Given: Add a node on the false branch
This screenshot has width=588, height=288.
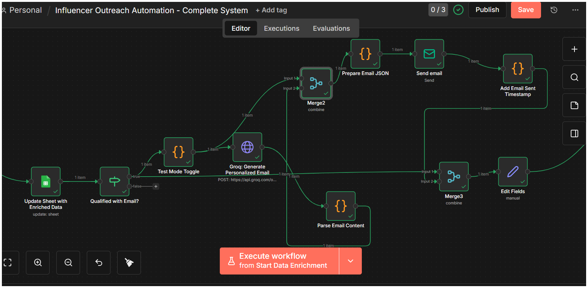Looking at the screenshot, I should click(156, 186).
